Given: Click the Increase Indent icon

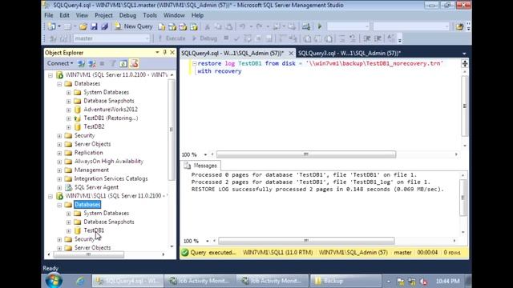Looking at the screenshot, I should click(x=378, y=38).
